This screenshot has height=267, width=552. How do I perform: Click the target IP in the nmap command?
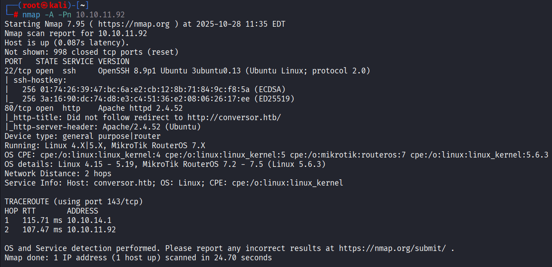100,14
